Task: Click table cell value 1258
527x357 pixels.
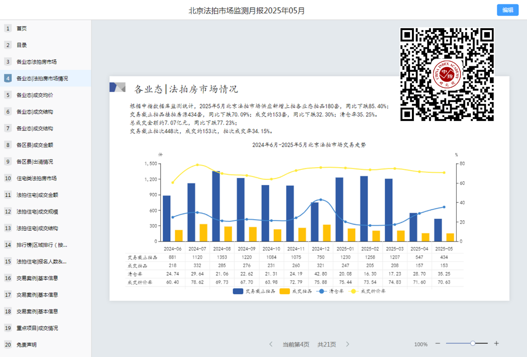Action: click(x=370, y=257)
